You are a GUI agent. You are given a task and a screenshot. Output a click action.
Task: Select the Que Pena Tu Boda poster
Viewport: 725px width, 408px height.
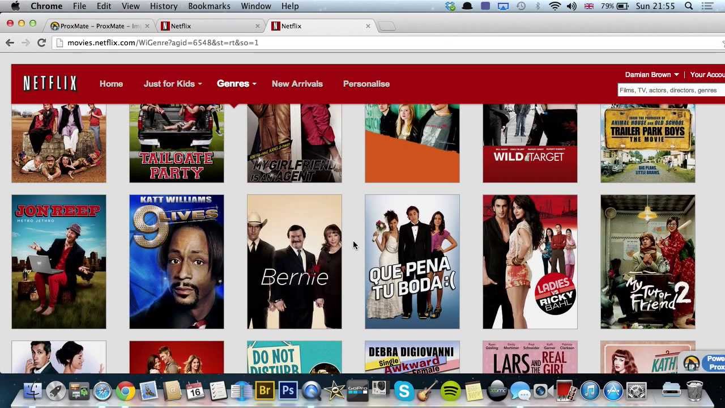[412, 262]
